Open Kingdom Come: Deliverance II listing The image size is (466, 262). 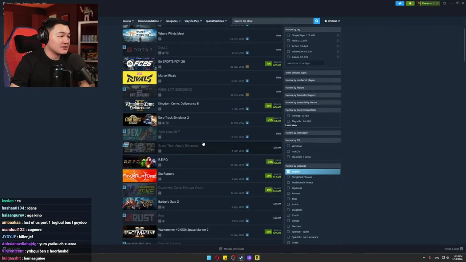click(x=202, y=106)
